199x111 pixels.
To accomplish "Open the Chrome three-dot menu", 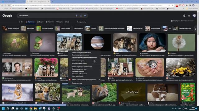I will [197, 6].
